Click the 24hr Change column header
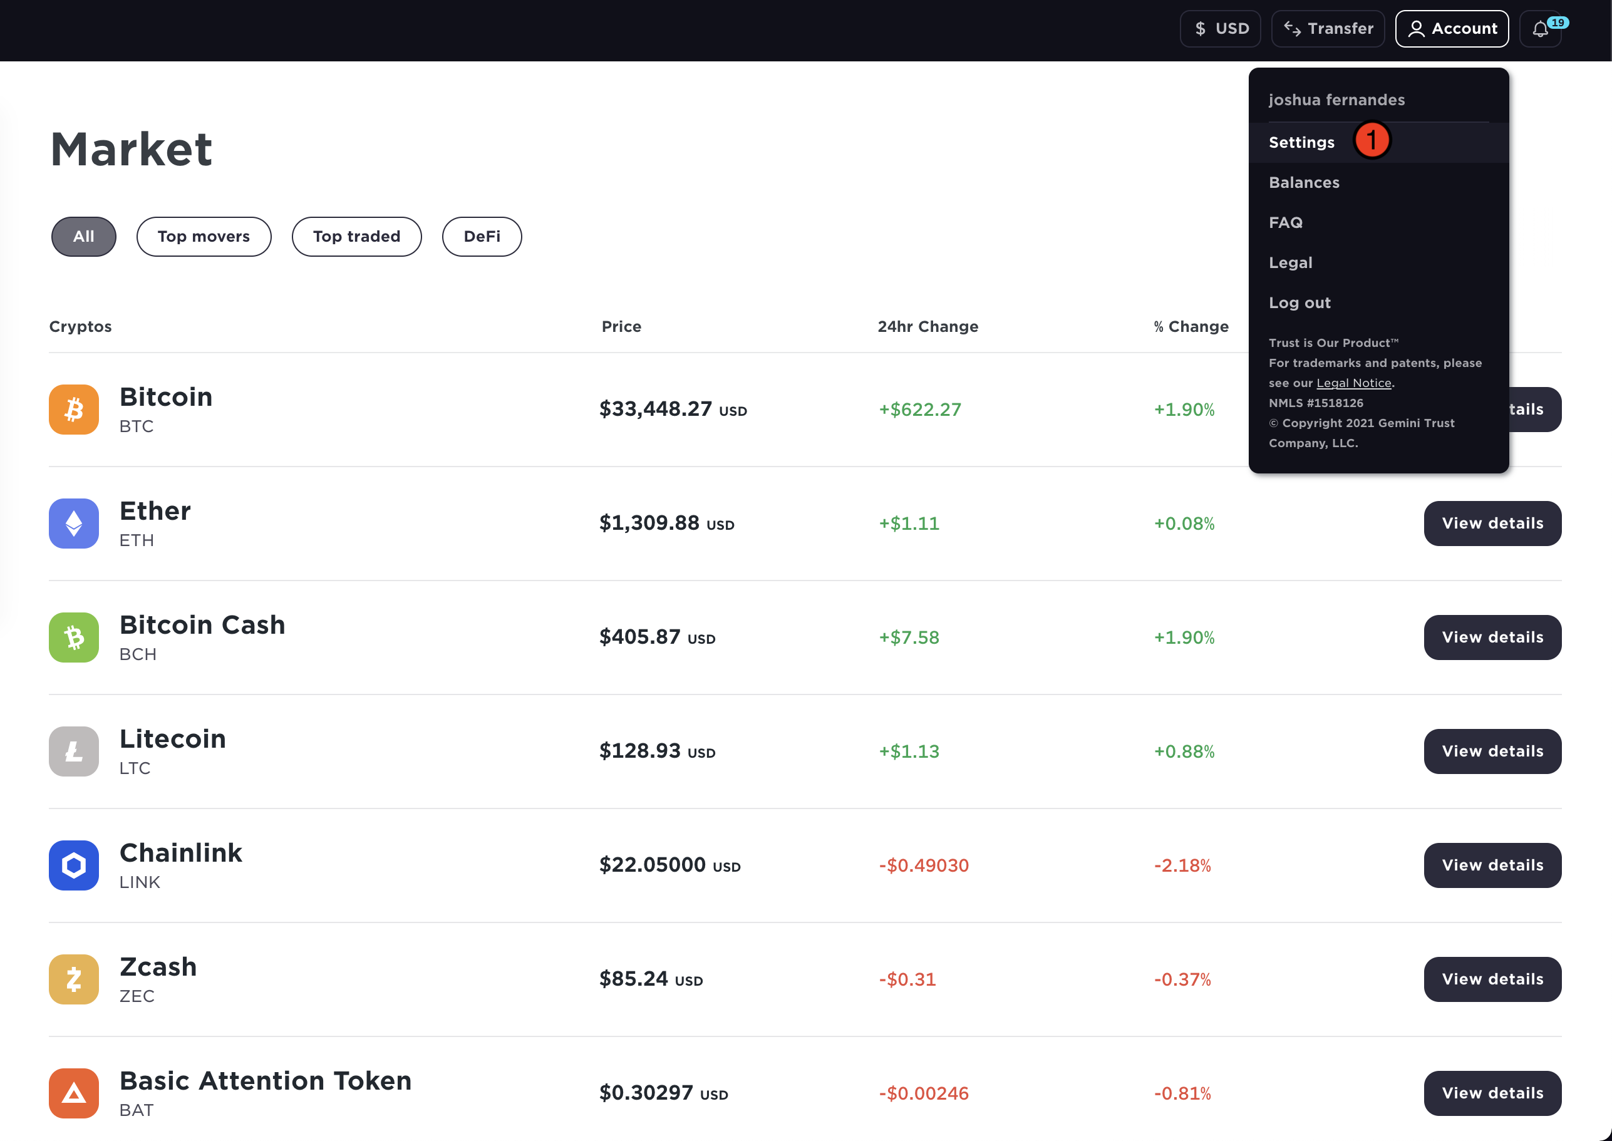Image resolution: width=1612 pixels, height=1141 pixels. (927, 327)
